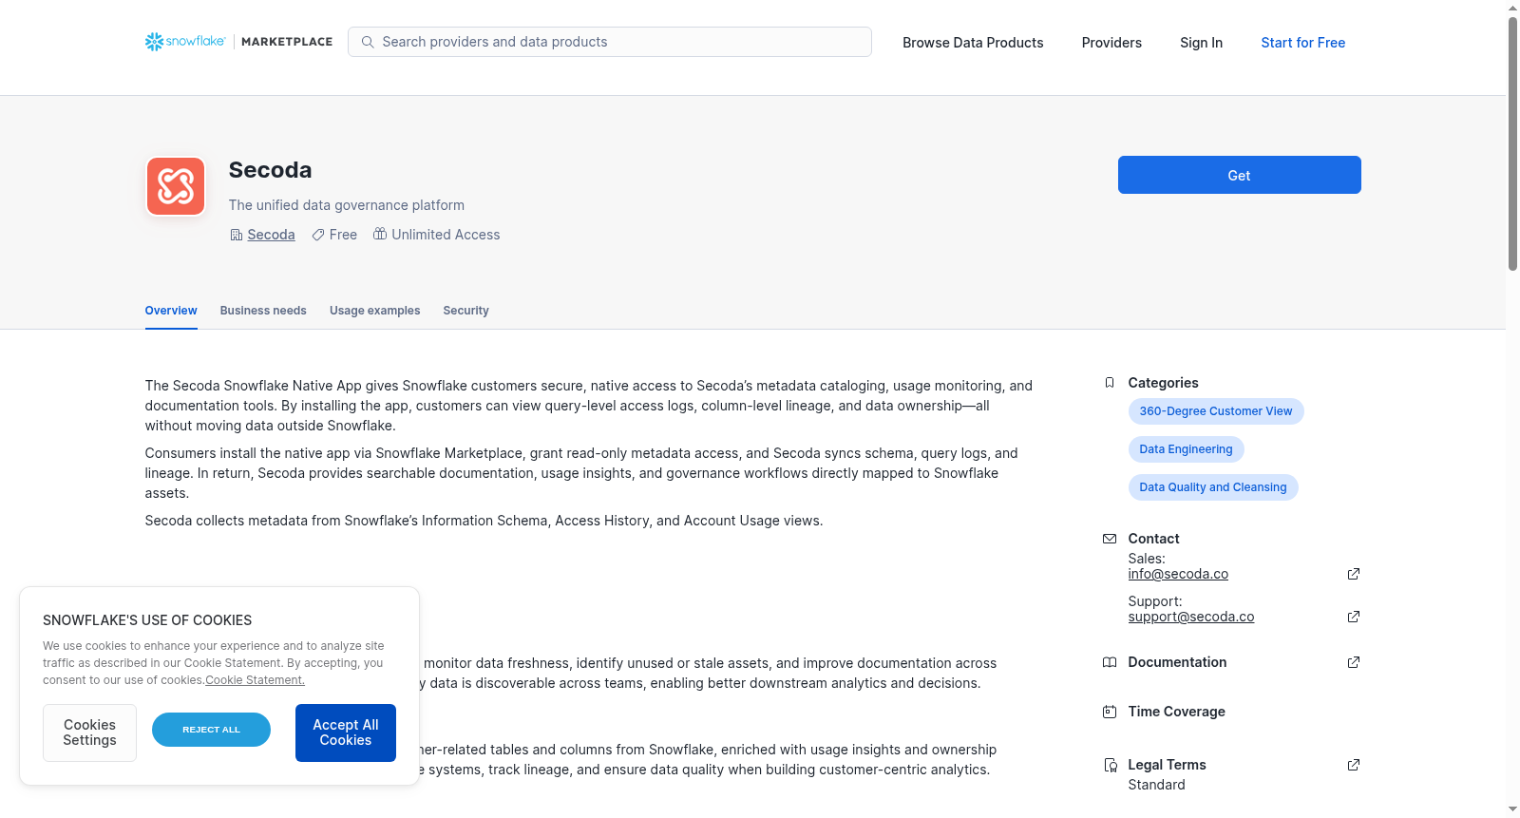Select the Overview tab
This screenshot has height=818, width=1520.
(171, 311)
